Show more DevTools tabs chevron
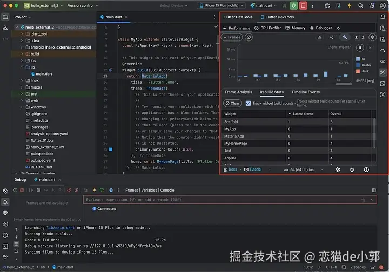This screenshot has width=389, height=272. click(x=338, y=28)
